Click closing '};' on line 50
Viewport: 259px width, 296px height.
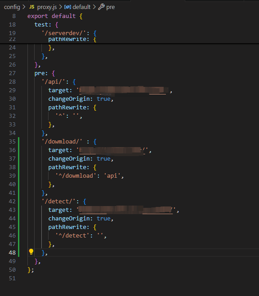coord(31,270)
